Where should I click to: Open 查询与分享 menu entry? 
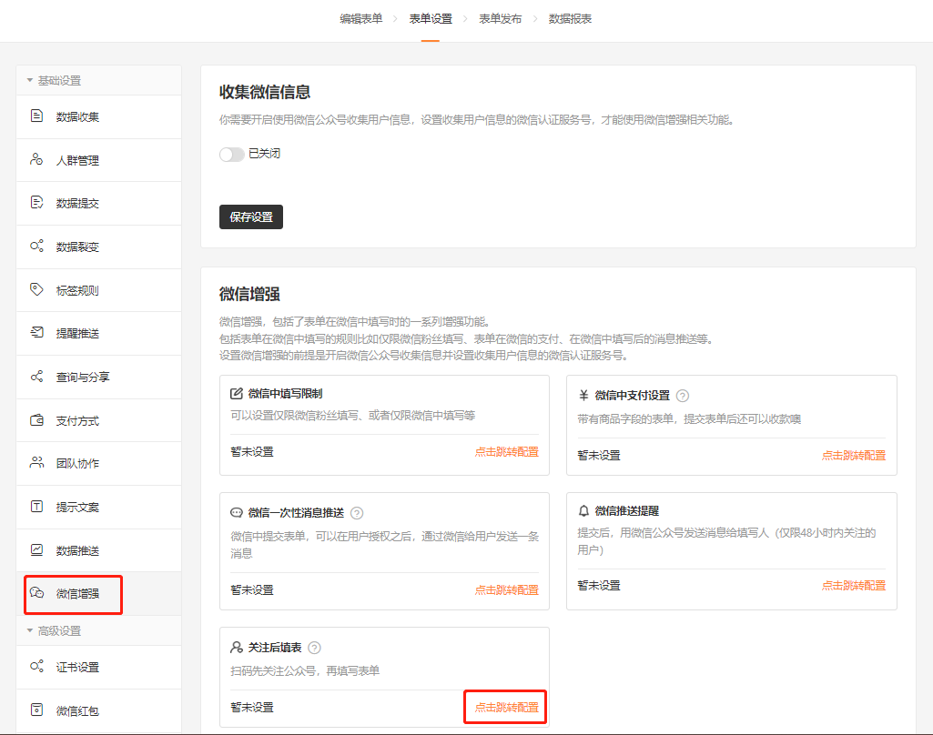pos(99,377)
